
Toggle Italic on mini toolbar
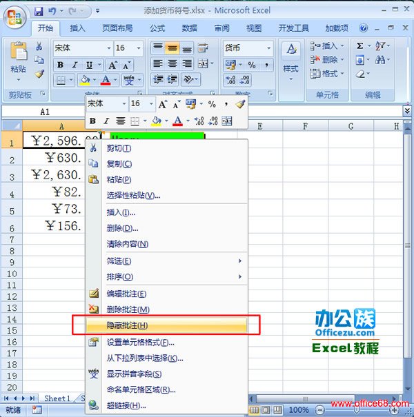pos(106,121)
